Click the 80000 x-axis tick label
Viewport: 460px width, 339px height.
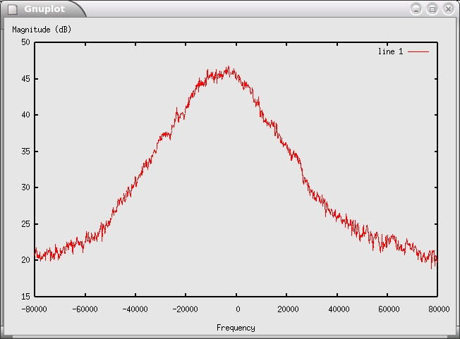pos(437,309)
